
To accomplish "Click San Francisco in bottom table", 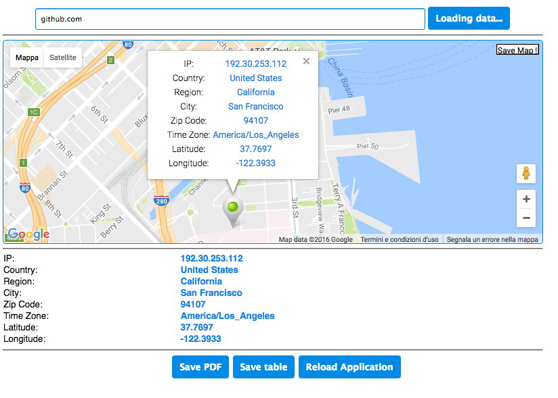I will point(211,293).
